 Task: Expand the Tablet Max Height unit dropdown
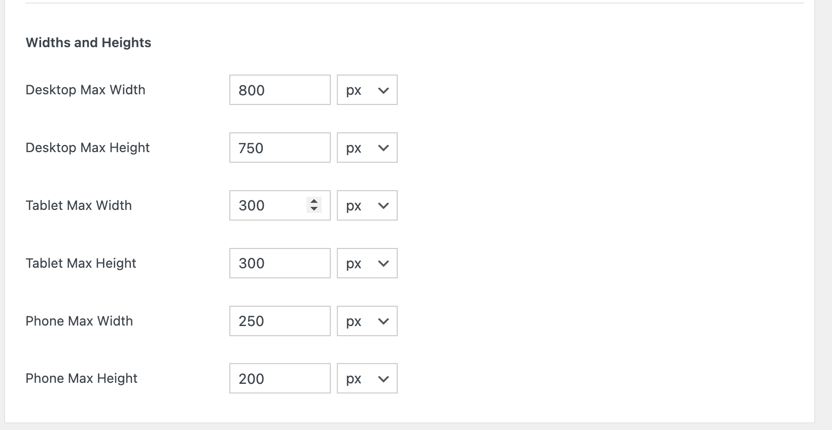pos(367,264)
